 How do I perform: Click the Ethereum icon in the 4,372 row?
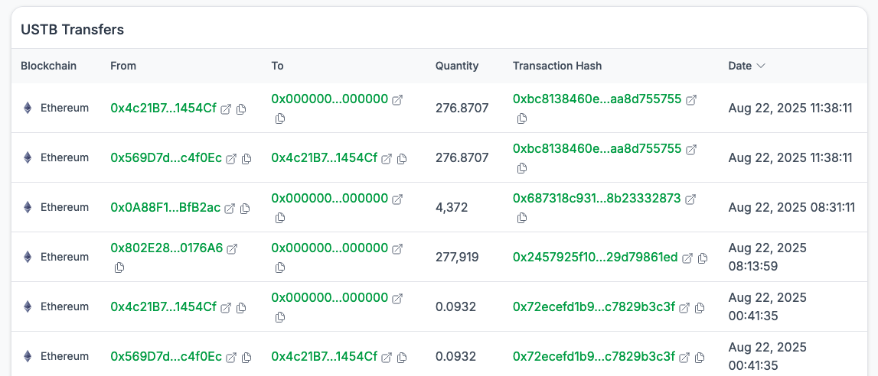point(28,207)
